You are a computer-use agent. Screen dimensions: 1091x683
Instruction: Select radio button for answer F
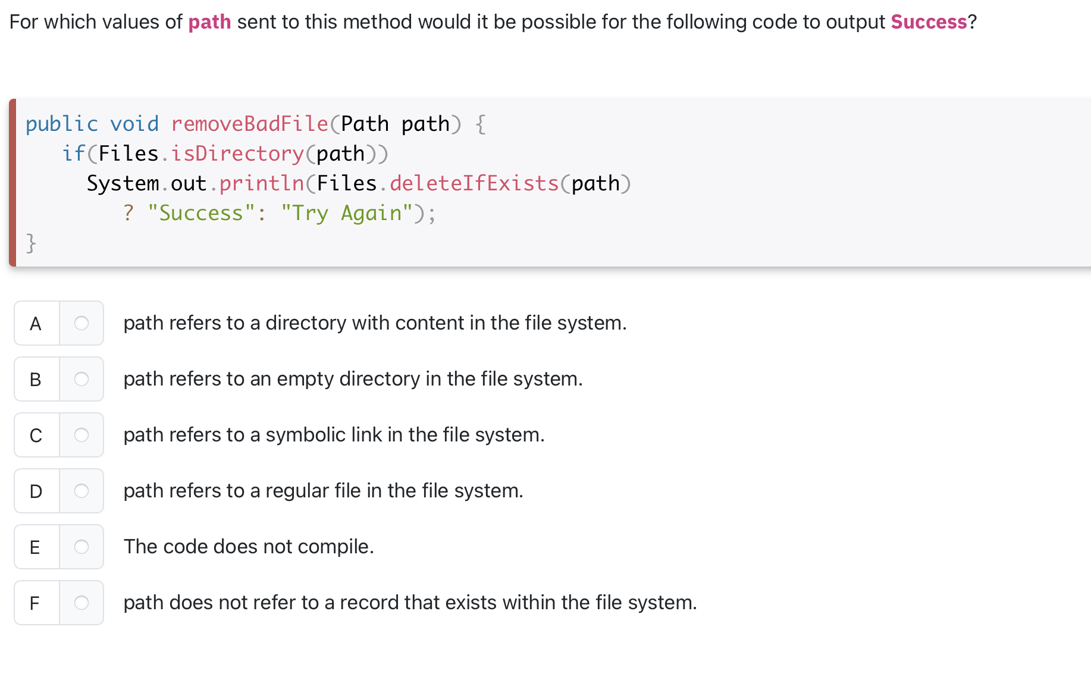(x=81, y=603)
